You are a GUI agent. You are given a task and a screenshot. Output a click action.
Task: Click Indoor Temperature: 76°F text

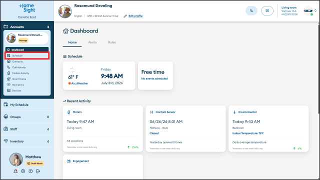pyautogui.click(x=248, y=133)
